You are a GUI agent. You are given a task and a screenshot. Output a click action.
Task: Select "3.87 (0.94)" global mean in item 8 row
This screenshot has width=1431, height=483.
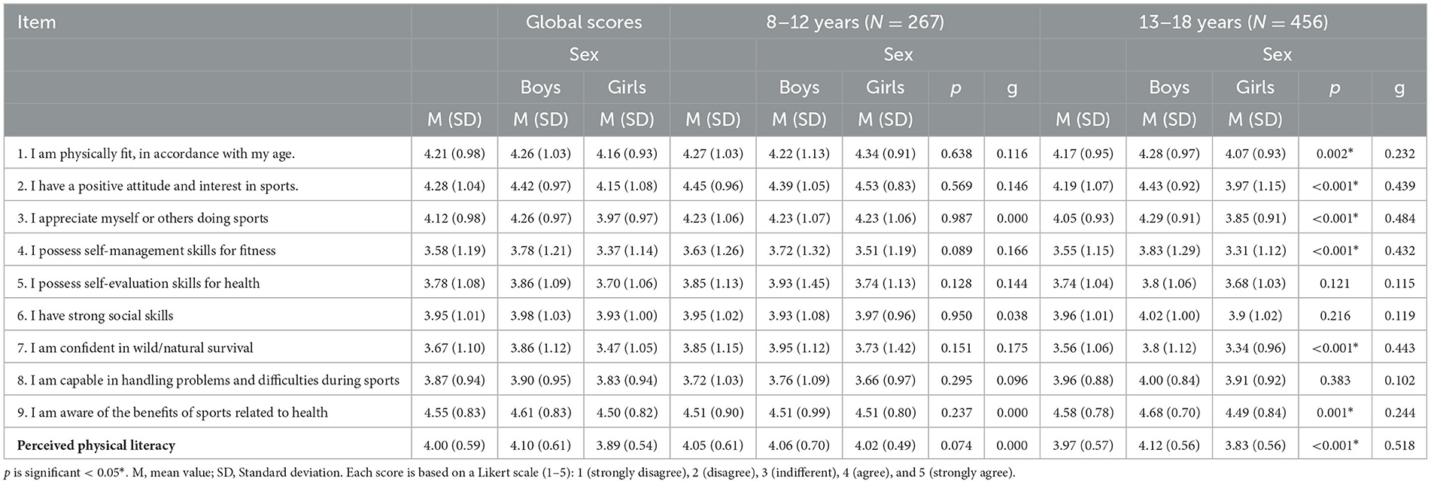(x=454, y=380)
